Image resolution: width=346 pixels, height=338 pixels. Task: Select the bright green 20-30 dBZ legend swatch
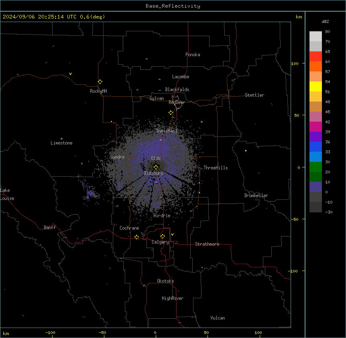(315, 167)
